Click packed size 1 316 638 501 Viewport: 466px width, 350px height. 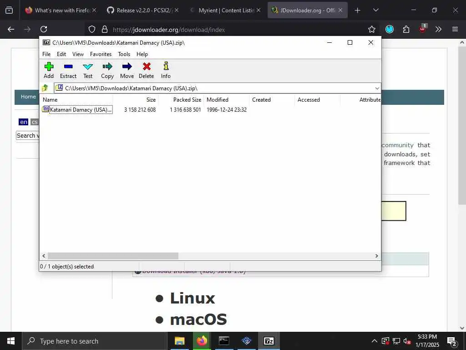click(186, 109)
